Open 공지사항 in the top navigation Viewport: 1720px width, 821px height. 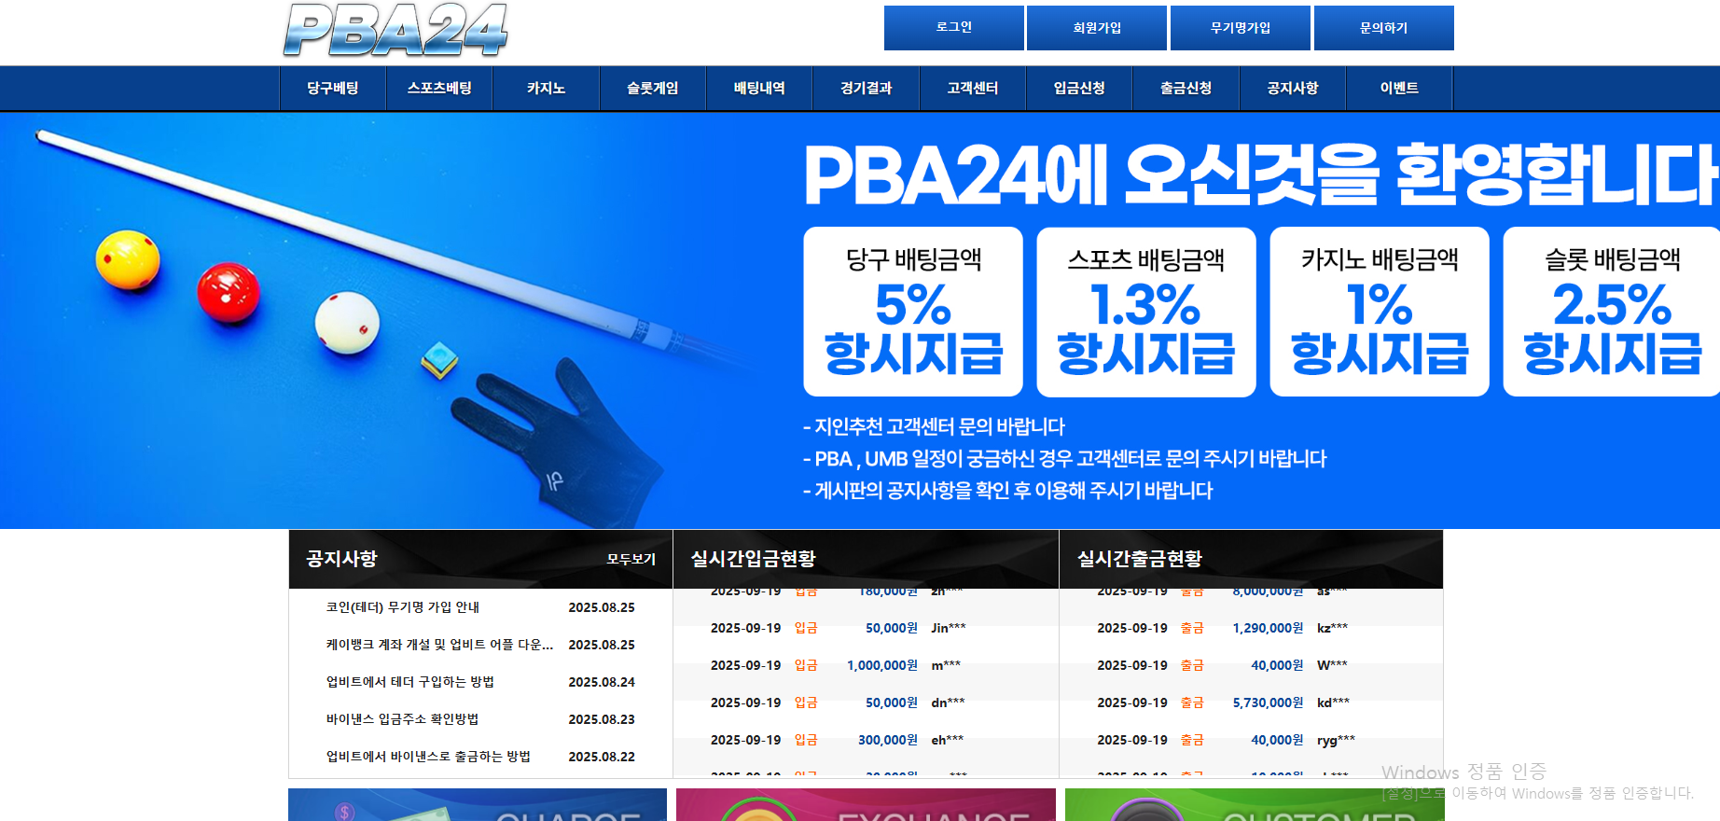pyautogui.click(x=1293, y=89)
